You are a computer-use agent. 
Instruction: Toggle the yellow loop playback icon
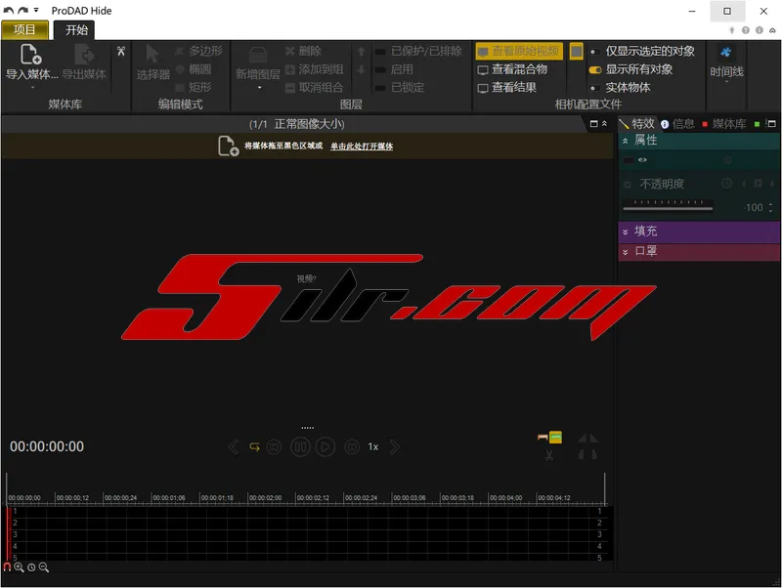[x=254, y=447]
